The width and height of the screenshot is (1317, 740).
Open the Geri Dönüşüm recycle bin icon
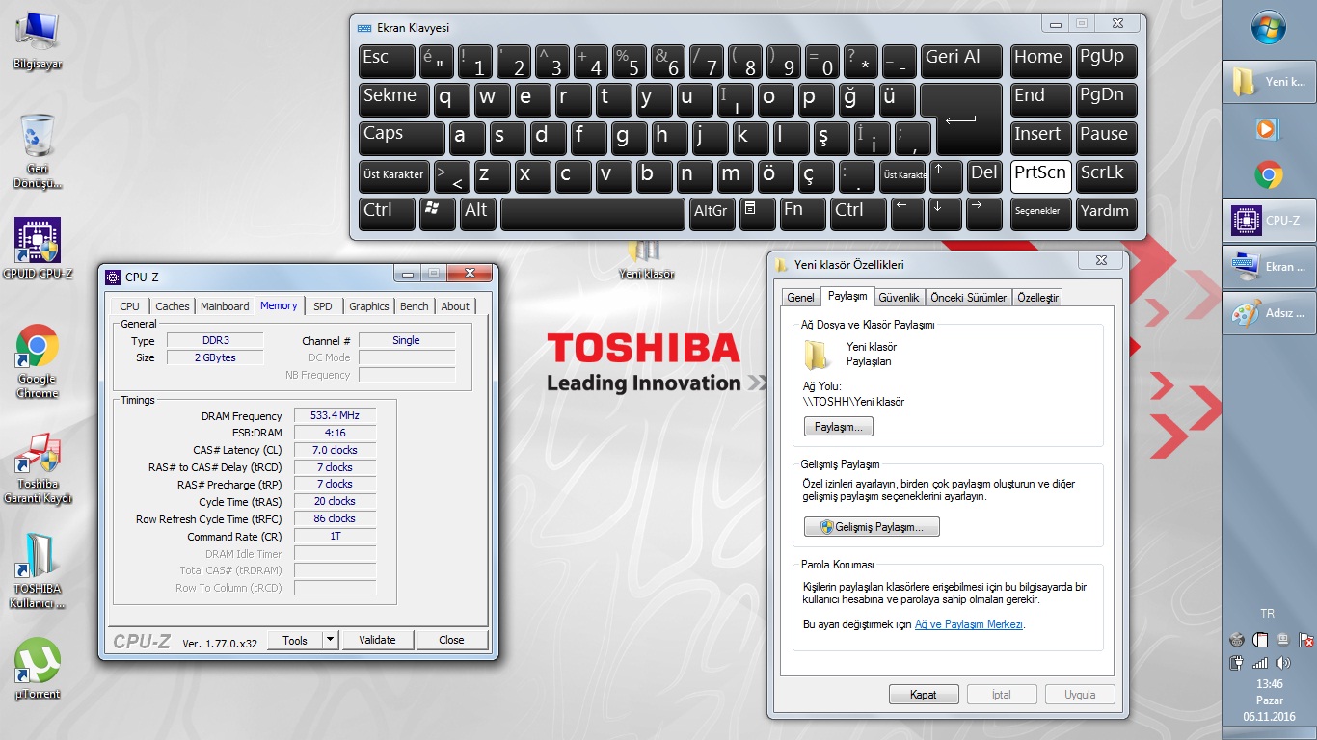[x=38, y=137]
